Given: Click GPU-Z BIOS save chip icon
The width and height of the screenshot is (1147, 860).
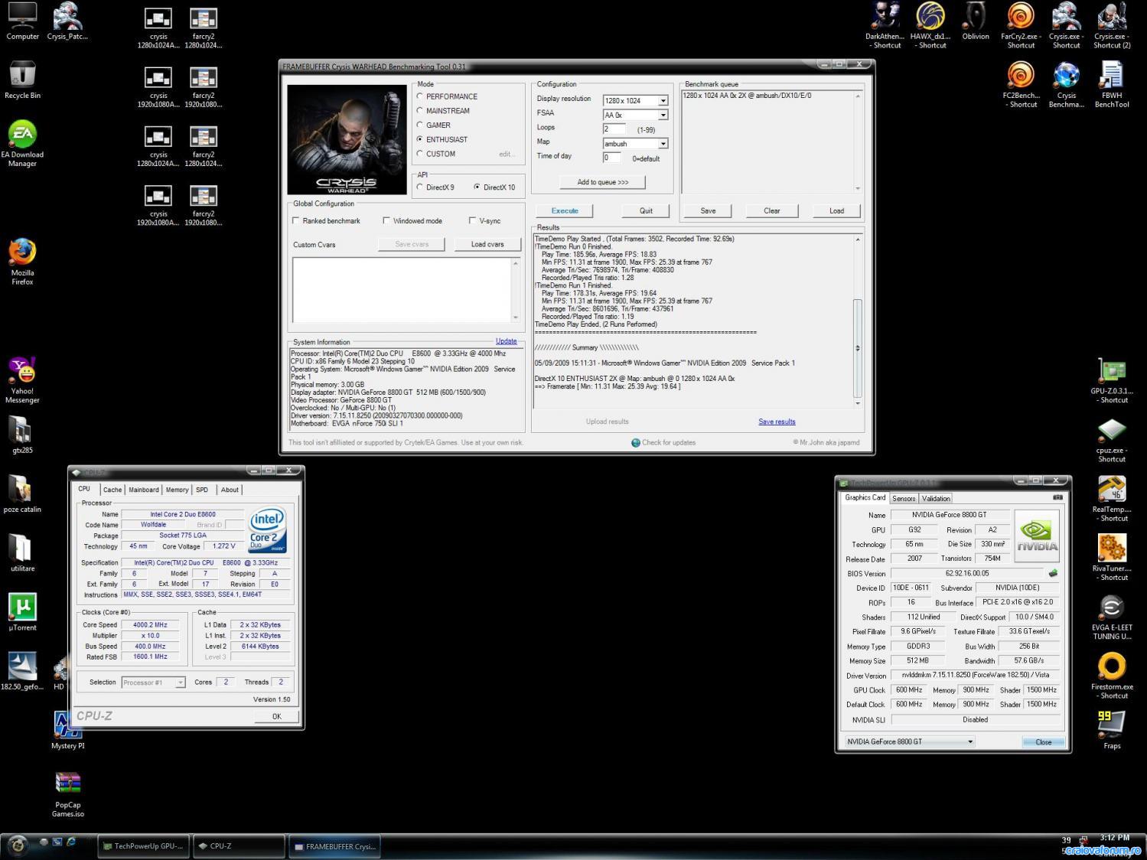Looking at the screenshot, I should click(x=1054, y=573).
